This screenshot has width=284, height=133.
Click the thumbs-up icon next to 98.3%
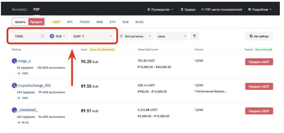(x=19, y=122)
